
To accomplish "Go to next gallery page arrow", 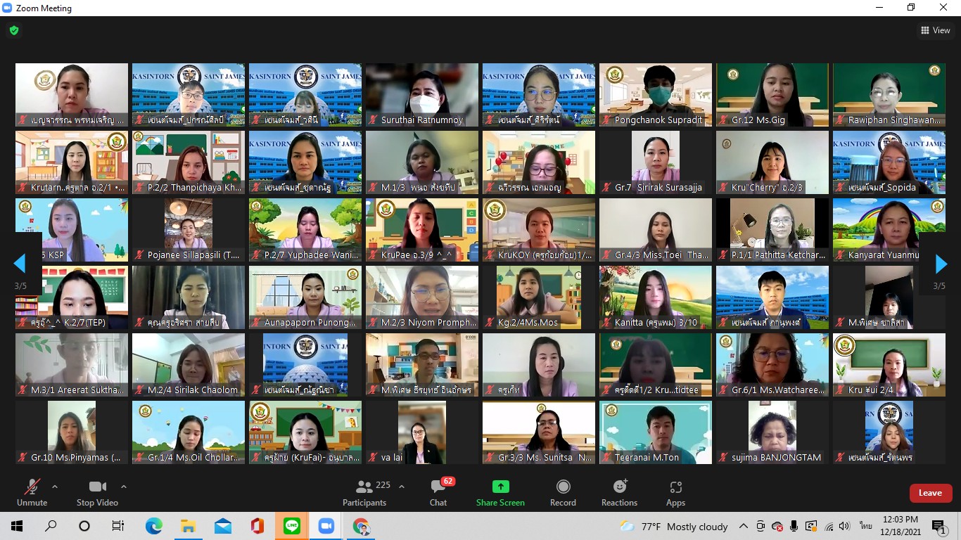I will pos(941,264).
